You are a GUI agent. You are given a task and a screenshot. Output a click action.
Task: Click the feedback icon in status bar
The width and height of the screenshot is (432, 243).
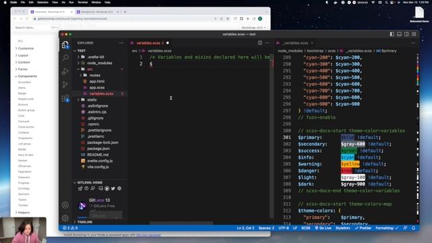tap(405, 228)
